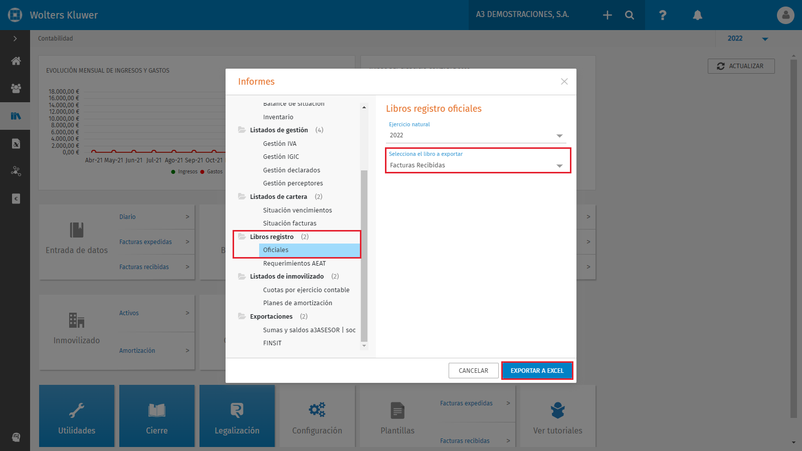Select Requerimientos AEAT item
Viewport: 802px width, 451px height.
(x=294, y=263)
